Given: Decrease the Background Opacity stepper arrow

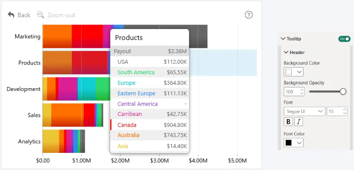Looking at the screenshot, I should (302, 94).
